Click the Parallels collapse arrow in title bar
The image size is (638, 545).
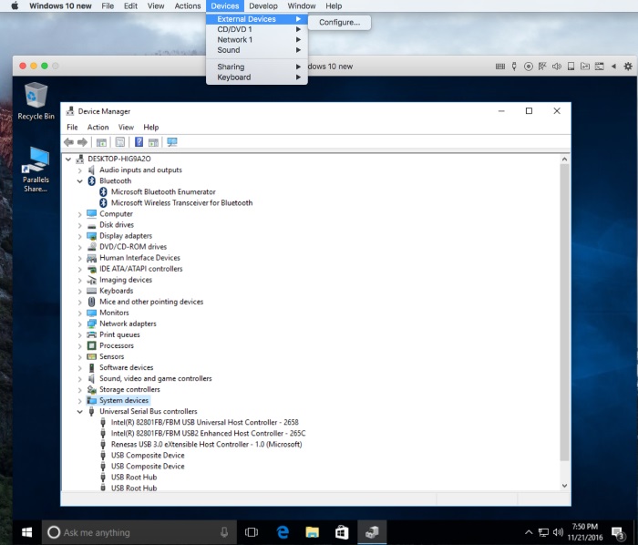pos(613,67)
